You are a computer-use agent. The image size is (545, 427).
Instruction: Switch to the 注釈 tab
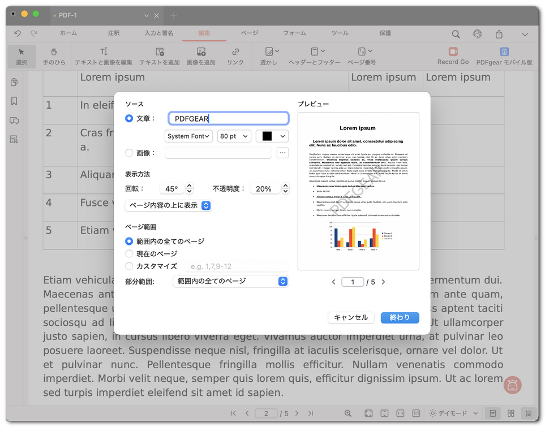tap(114, 33)
